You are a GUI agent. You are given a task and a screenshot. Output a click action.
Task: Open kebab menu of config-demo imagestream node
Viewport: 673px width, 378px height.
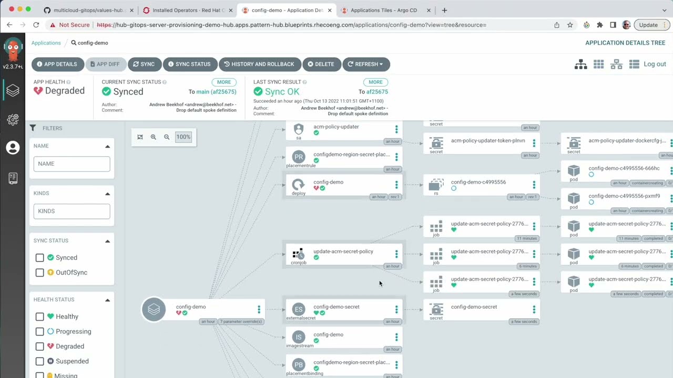coord(396,337)
